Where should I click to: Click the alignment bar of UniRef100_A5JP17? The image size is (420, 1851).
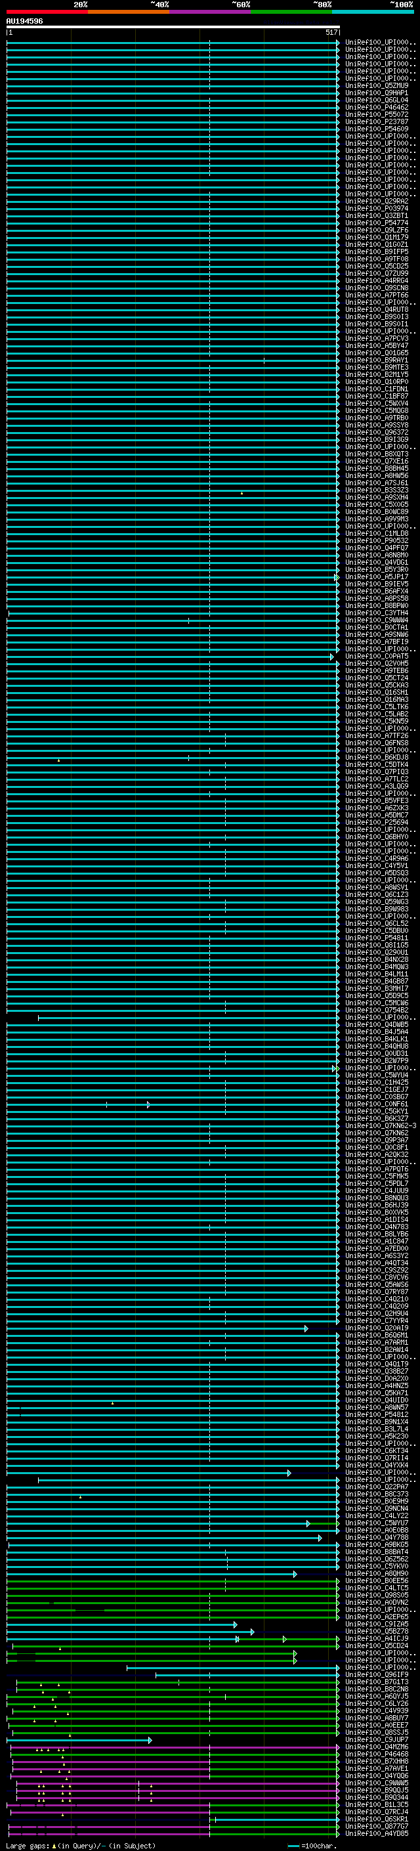173,577
